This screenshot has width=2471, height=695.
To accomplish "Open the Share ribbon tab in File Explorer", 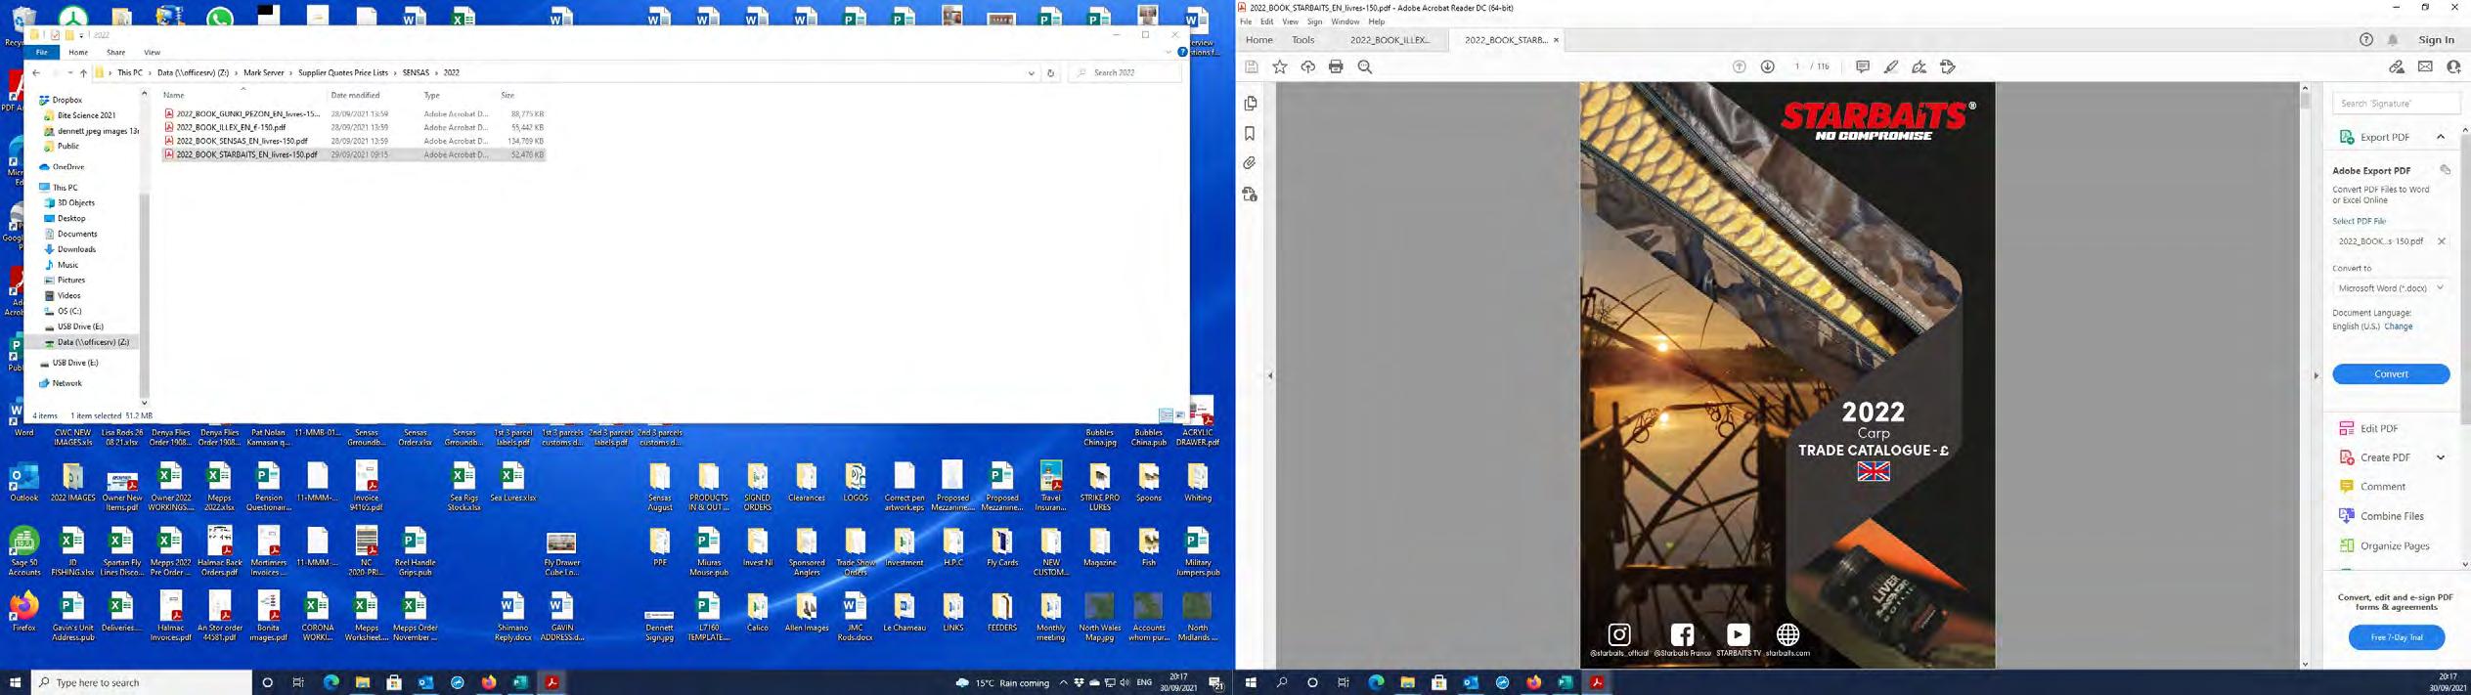I will (115, 52).
